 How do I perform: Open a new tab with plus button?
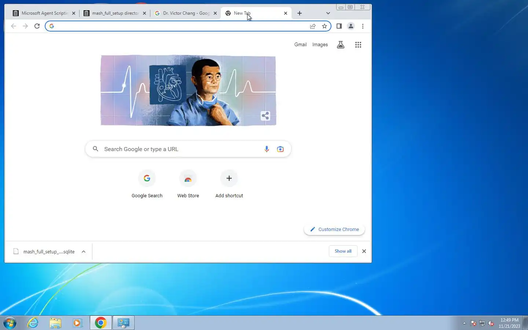click(x=300, y=13)
